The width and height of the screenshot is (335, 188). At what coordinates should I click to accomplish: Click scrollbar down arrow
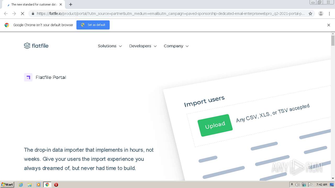pos(333,178)
